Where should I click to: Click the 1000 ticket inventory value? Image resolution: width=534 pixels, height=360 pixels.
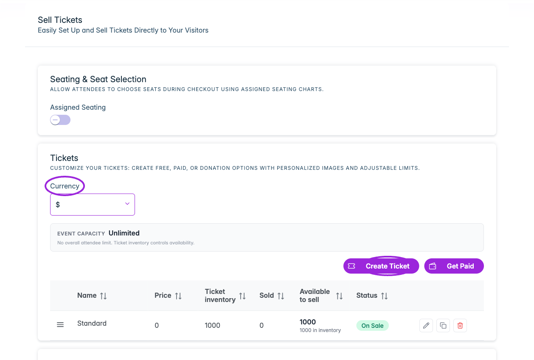click(212, 325)
